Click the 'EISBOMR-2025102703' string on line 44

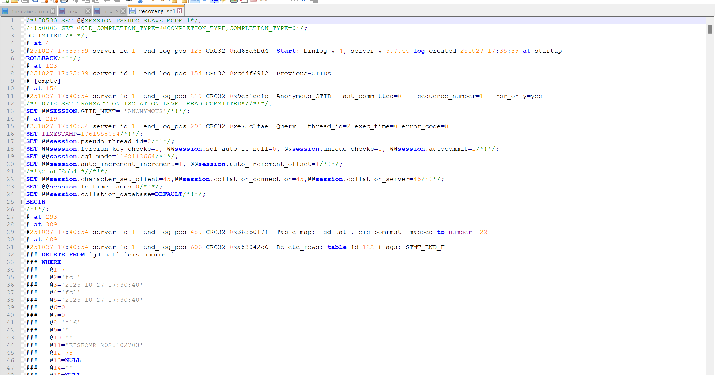(104, 345)
